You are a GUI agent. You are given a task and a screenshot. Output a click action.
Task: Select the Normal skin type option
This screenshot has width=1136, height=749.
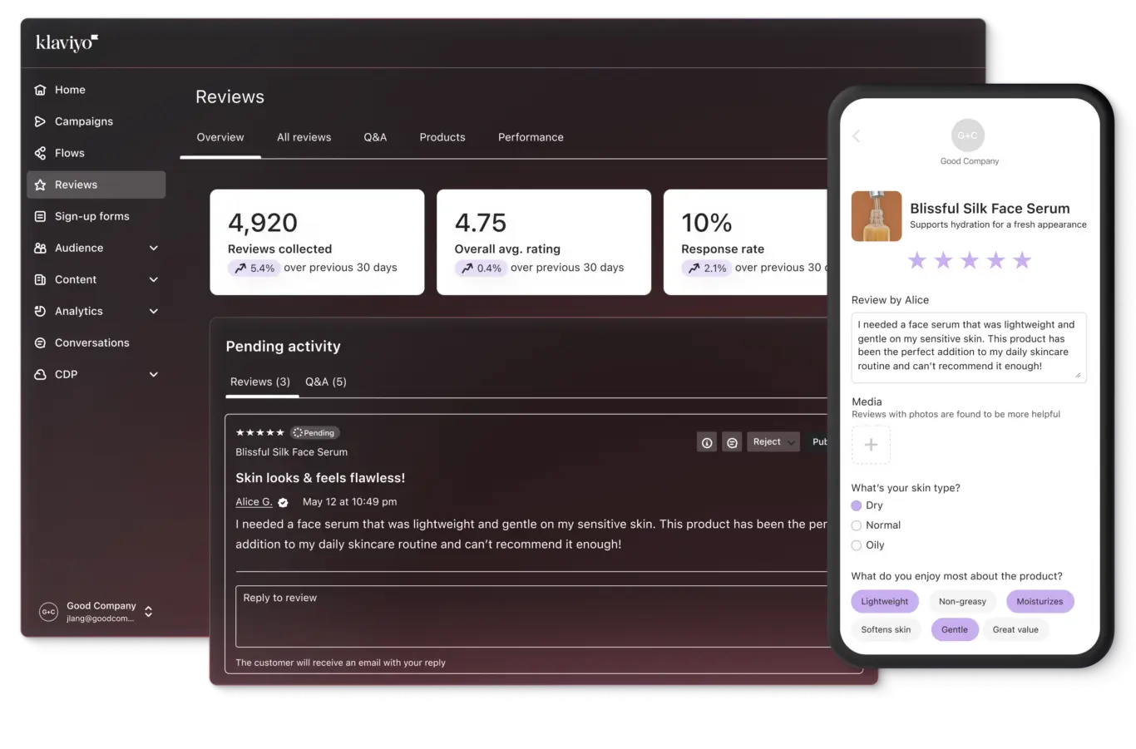click(857, 525)
